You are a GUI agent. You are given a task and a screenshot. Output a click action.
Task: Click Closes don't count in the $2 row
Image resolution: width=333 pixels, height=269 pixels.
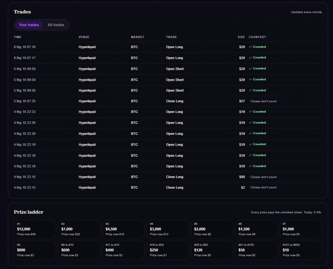(263, 187)
